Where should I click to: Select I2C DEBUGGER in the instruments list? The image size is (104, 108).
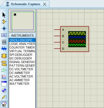pyautogui.click(x=22, y=58)
